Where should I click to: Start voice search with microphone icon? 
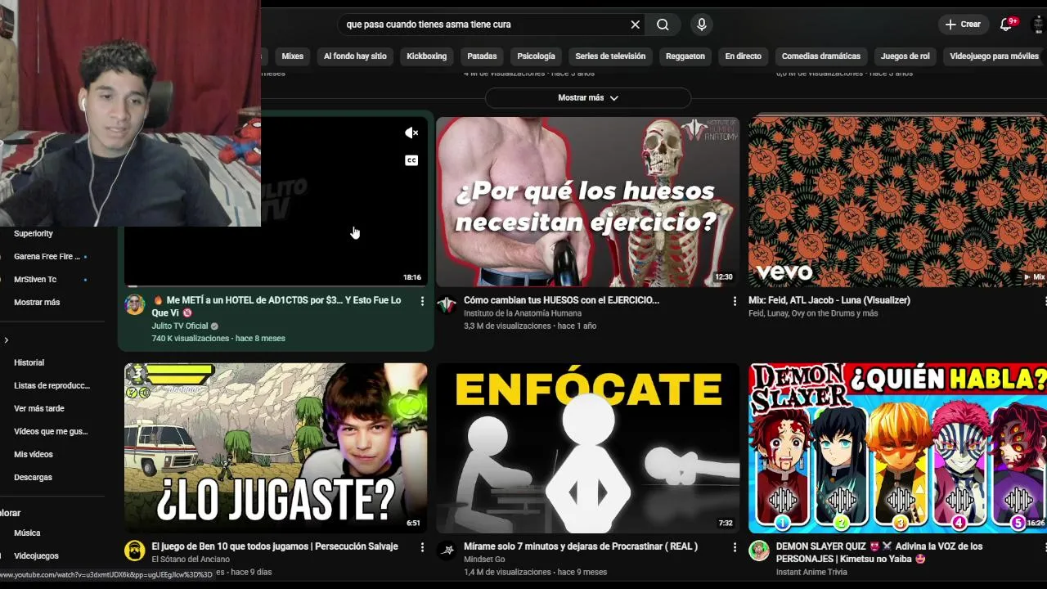click(701, 25)
